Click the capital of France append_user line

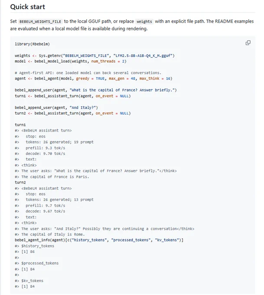coord(96,90)
